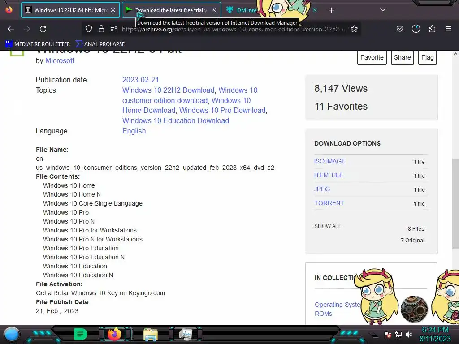Download the ISO IMAGE file

click(x=329, y=161)
